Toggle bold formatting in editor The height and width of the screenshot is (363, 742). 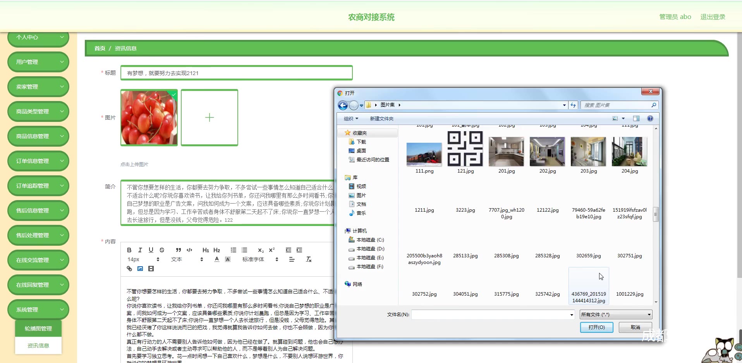[129, 250]
